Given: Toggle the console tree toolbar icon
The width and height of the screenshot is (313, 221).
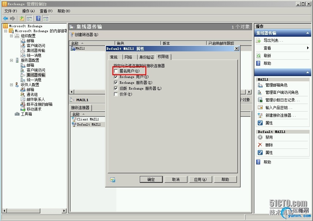Looking at the screenshot, I should (x=29, y=19).
